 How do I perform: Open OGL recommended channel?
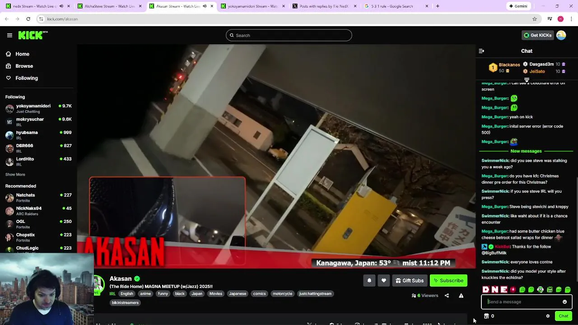pos(38,224)
